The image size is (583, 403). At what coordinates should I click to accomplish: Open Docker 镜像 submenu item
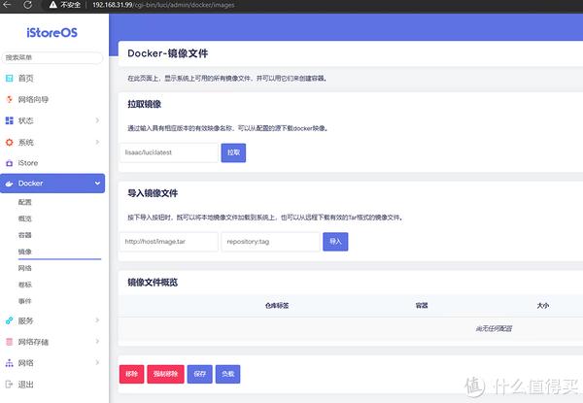coord(25,252)
